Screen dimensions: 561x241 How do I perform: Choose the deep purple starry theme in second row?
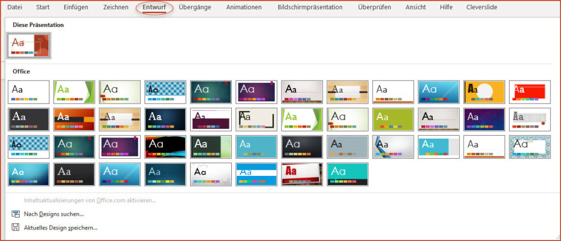(x=484, y=119)
